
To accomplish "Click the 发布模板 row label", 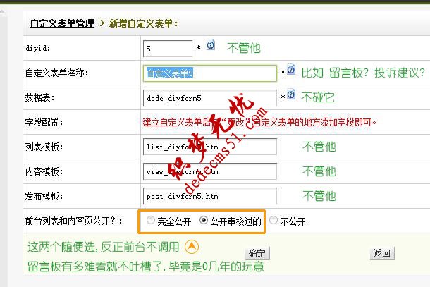I will coord(44,196).
